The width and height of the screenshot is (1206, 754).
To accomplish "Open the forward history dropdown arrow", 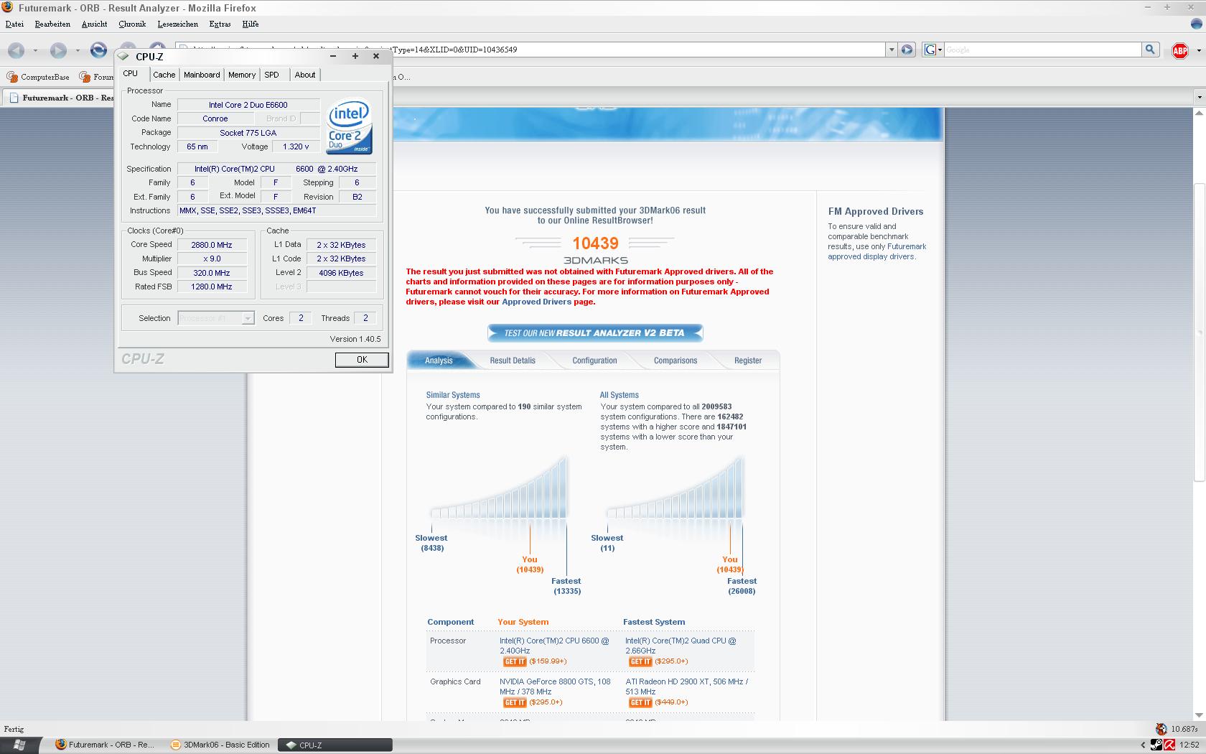I will click(x=78, y=50).
